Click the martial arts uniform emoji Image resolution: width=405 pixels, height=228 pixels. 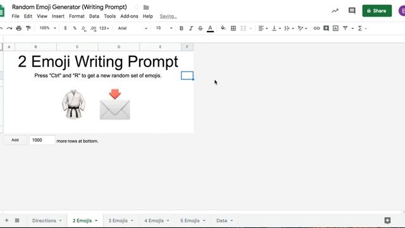coord(73,104)
